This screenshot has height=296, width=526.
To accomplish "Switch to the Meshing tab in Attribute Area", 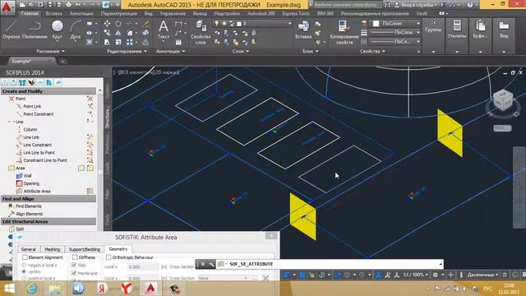I will click(x=53, y=249).
